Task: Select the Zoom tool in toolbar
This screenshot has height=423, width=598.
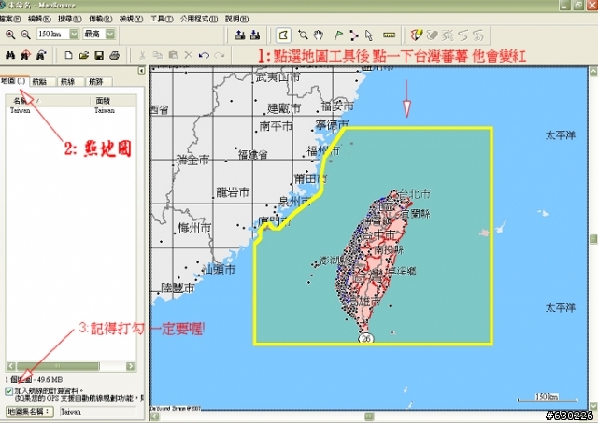Action: point(303,35)
